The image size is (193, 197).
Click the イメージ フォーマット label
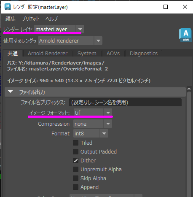coord(50,113)
